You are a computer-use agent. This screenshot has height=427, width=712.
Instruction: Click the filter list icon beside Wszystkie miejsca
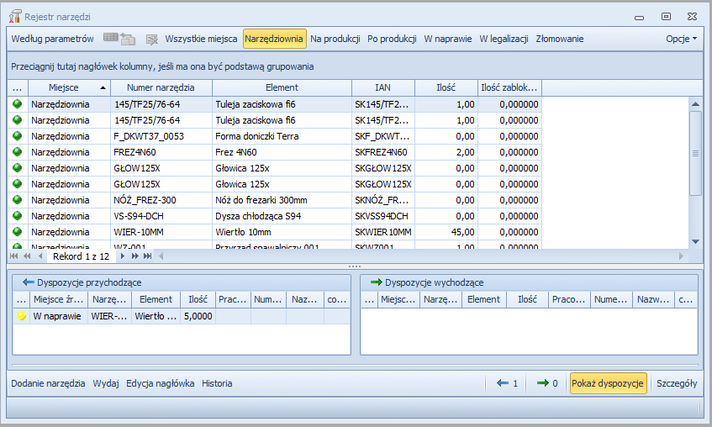pos(151,39)
